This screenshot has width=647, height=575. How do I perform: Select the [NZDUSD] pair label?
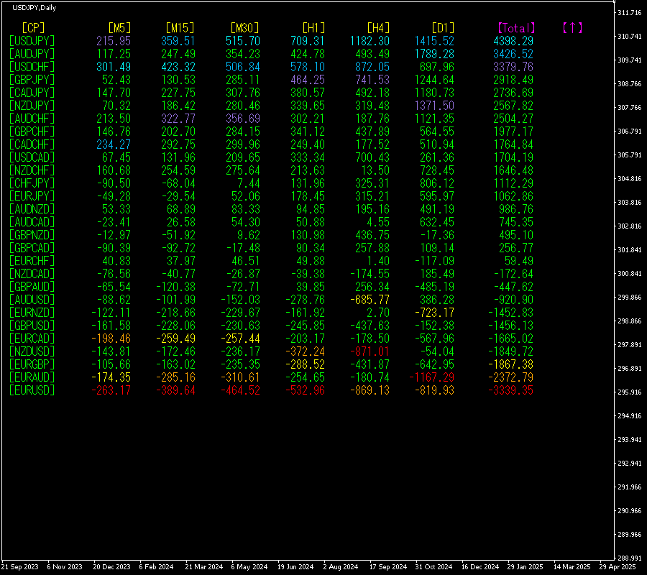click(x=32, y=351)
